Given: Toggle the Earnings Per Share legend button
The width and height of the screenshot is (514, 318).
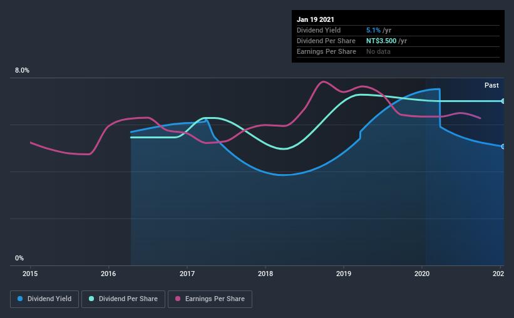Looking at the screenshot, I should (210, 299).
